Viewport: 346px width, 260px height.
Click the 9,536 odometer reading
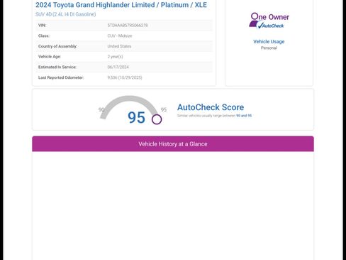click(x=125, y=77)
